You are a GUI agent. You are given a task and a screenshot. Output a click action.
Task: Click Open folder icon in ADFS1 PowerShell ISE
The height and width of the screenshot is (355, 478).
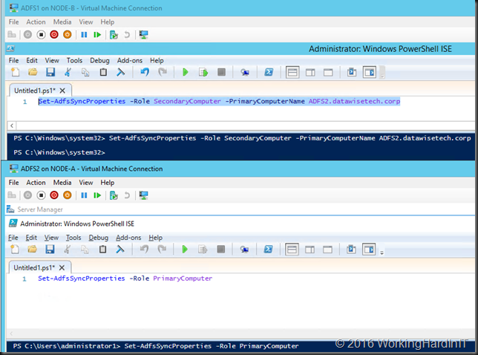pos(33,72)
